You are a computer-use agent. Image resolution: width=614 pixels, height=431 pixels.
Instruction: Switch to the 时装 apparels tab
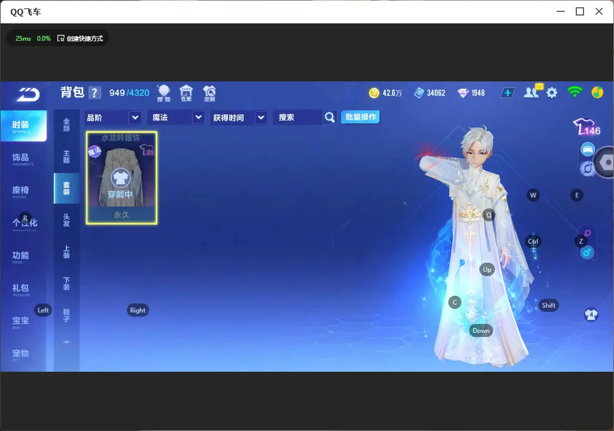[x=23, y=126]
